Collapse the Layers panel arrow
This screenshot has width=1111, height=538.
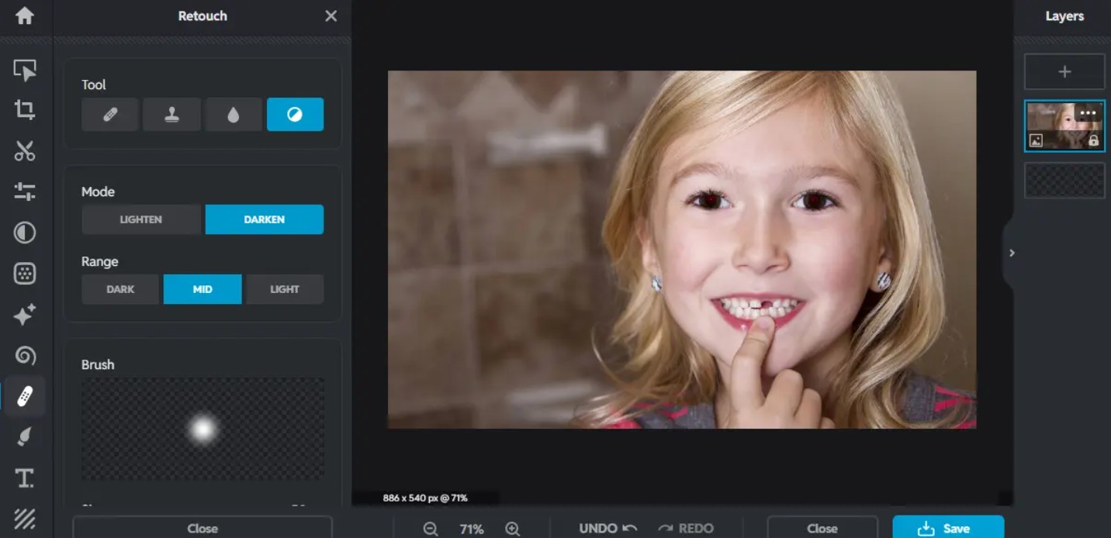coord(1012,253)
